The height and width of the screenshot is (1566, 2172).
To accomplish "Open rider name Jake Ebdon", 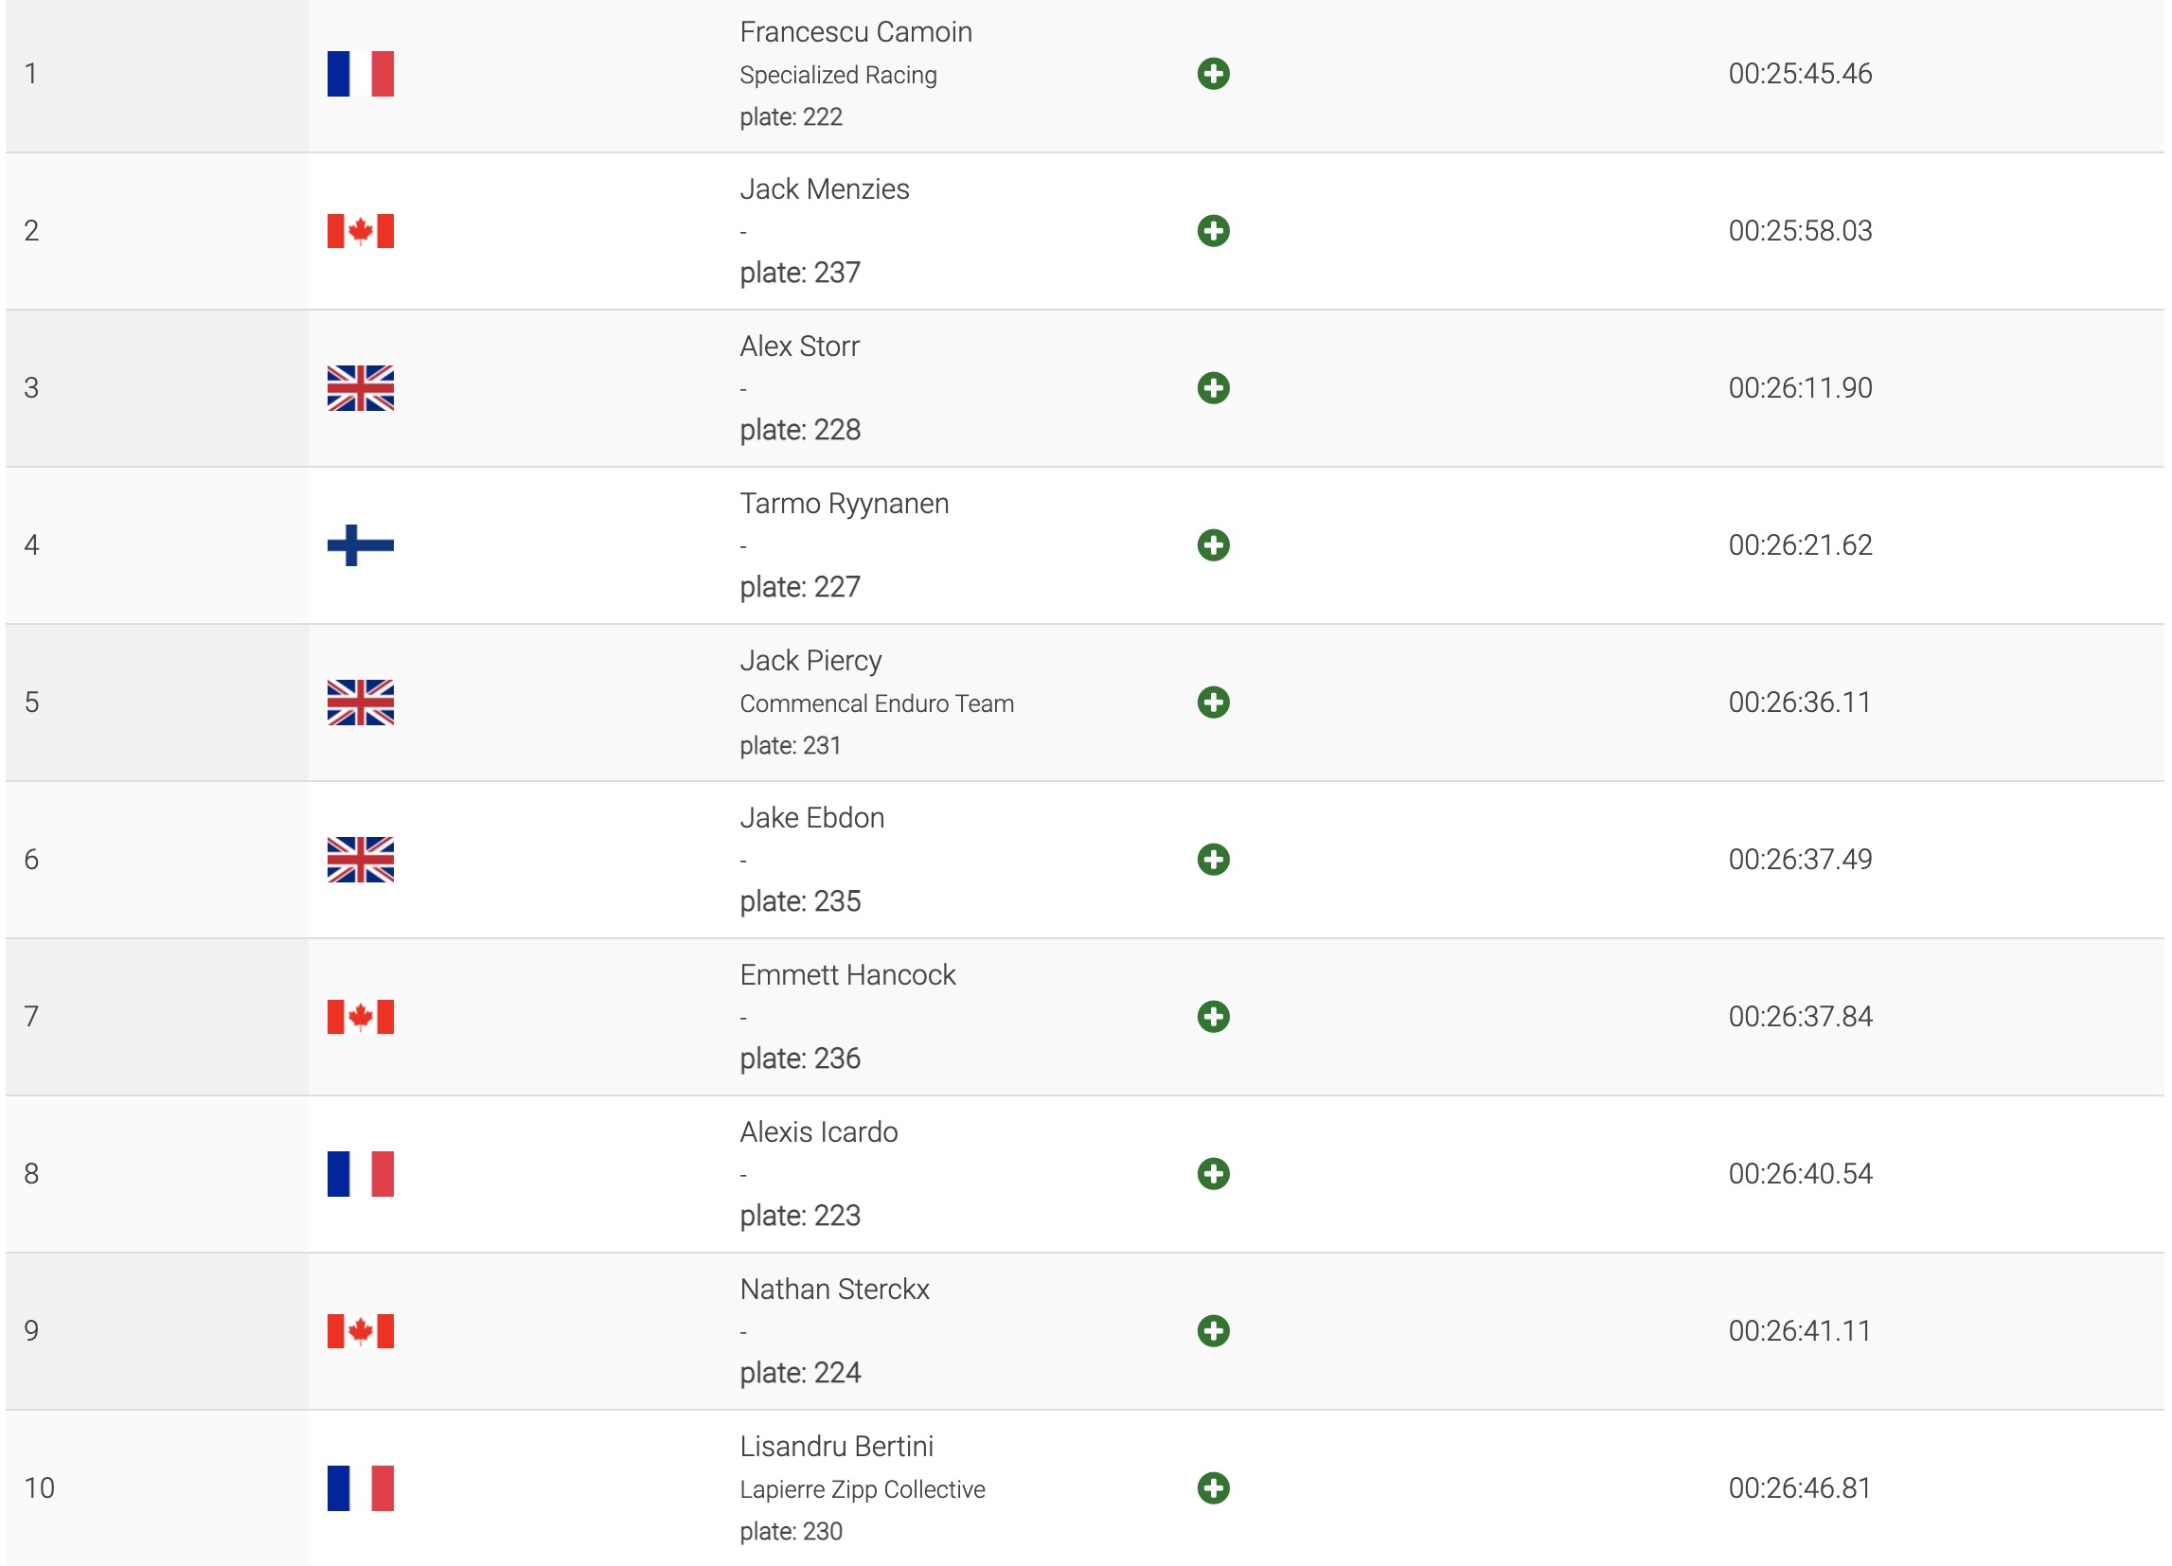I will coord(811,818).
